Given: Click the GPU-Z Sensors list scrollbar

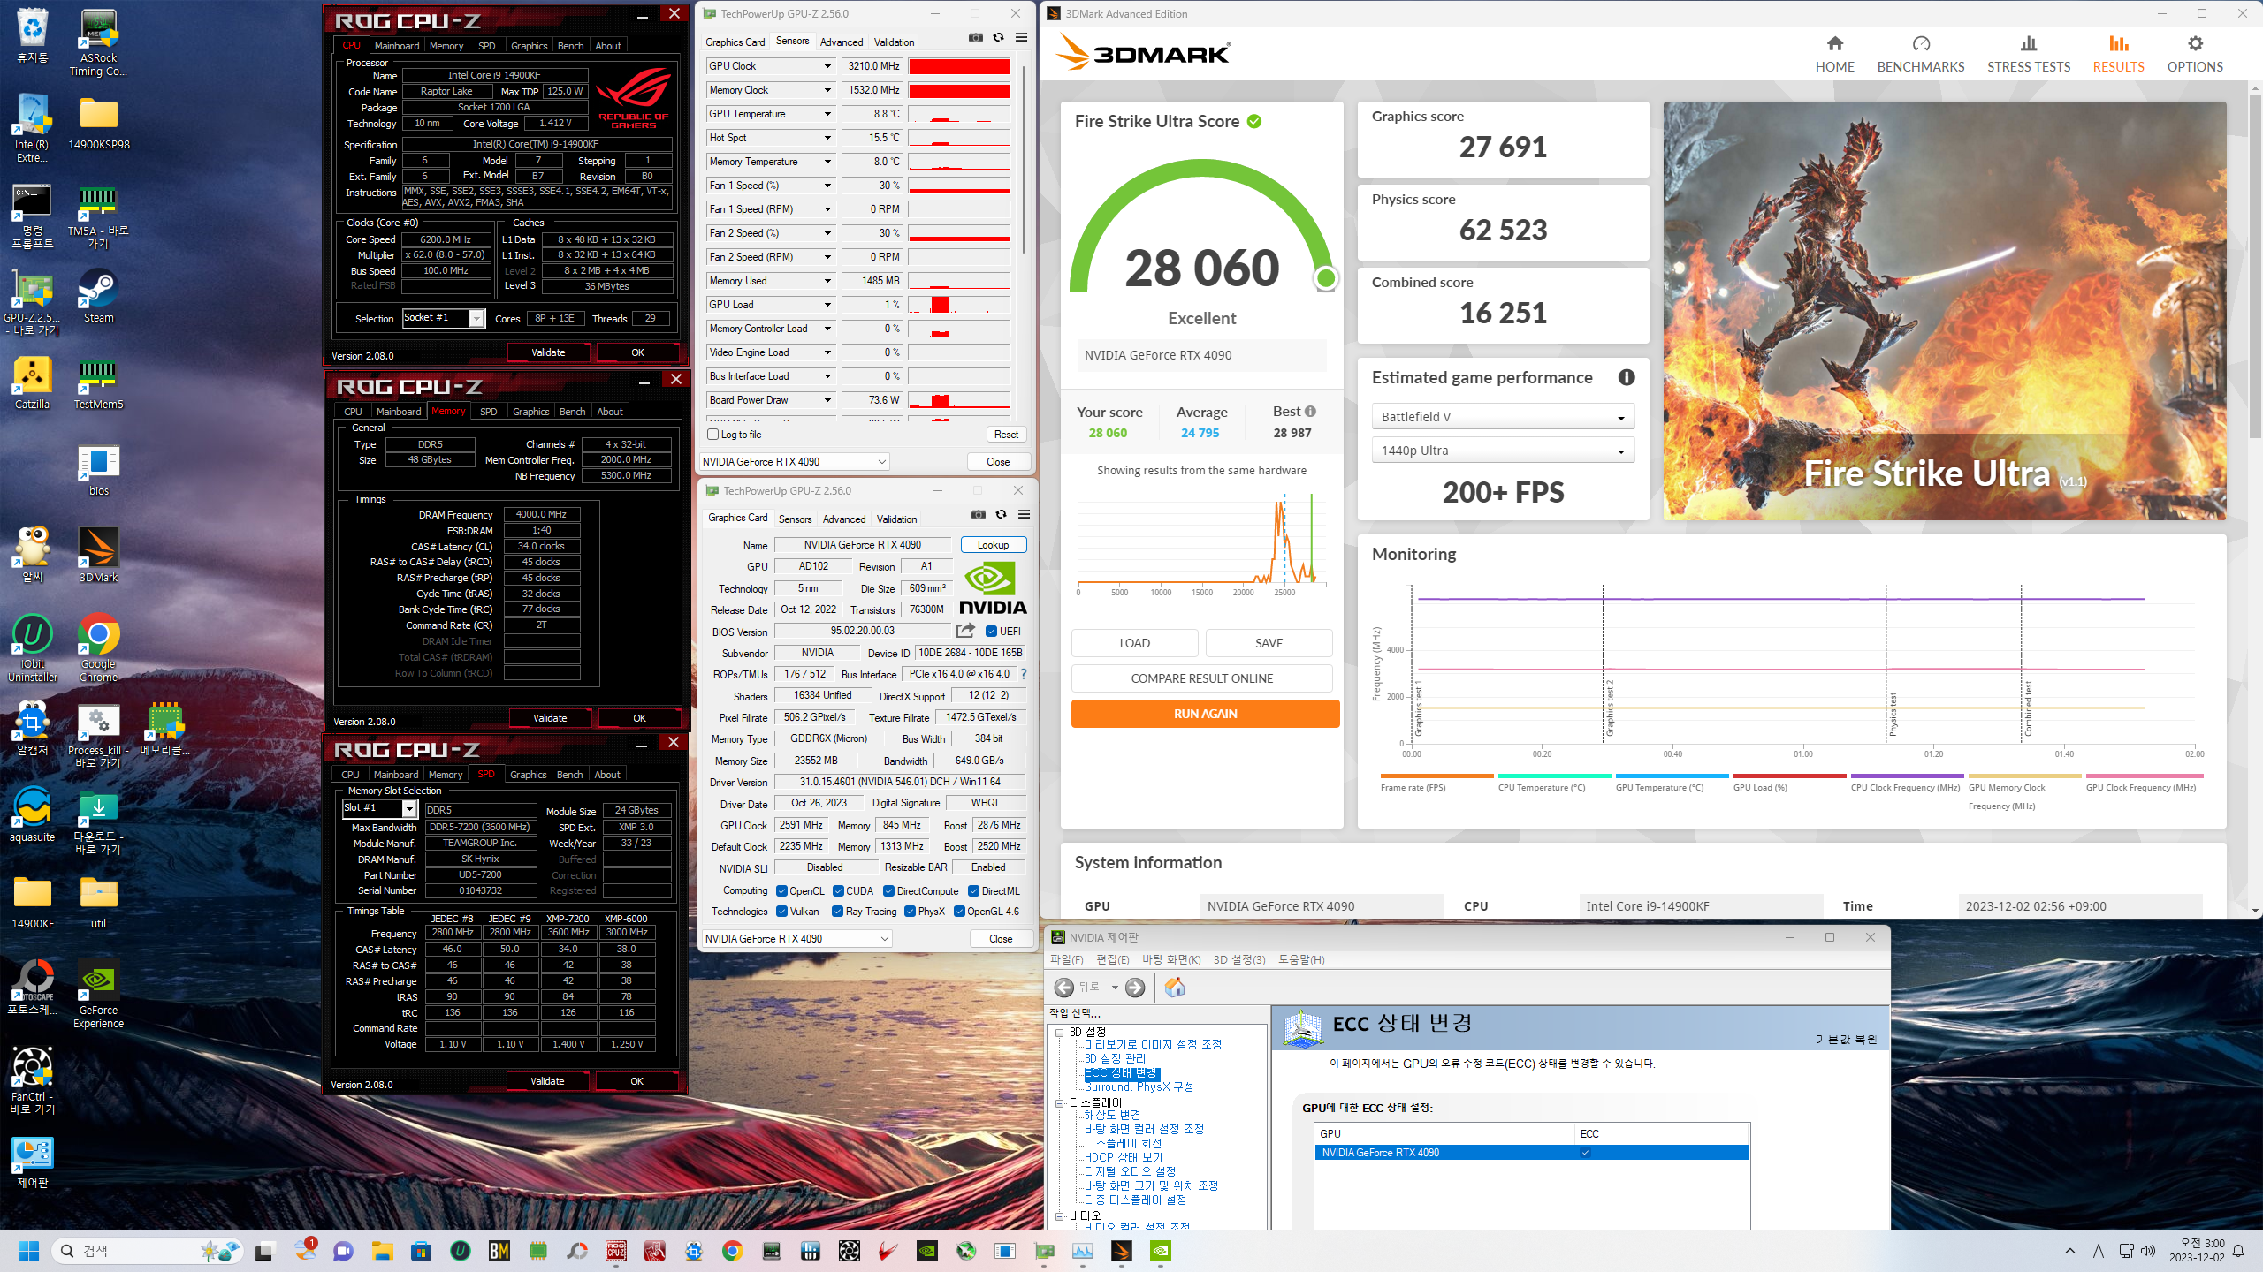Looking at the screenshot, I should [1024, 159].
